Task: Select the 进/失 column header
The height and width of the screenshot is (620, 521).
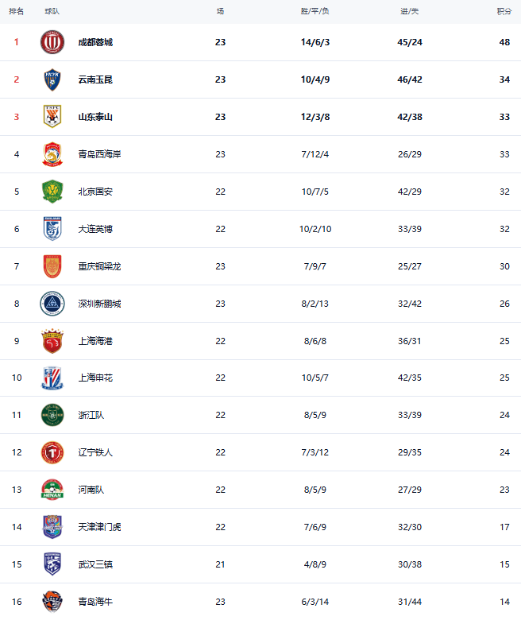Action: click(x=410, y=11)
